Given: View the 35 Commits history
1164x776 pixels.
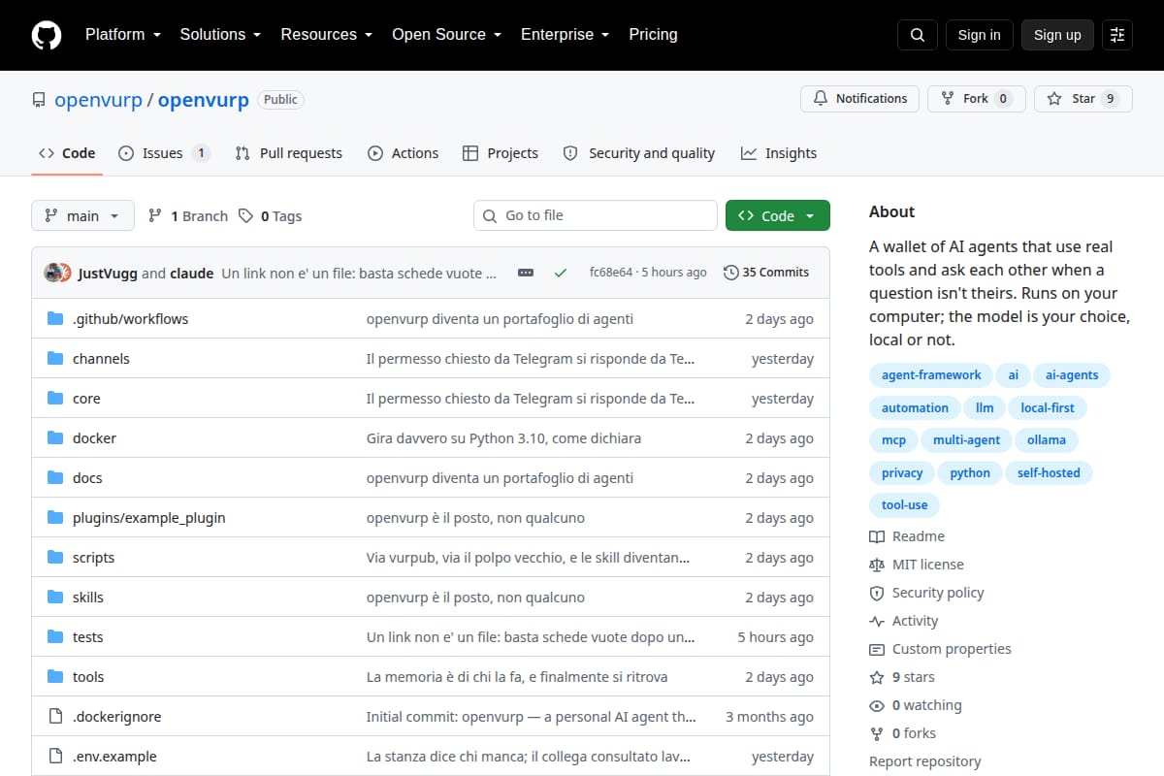Looking at the screenshot, I should click(x=766, y=273).
